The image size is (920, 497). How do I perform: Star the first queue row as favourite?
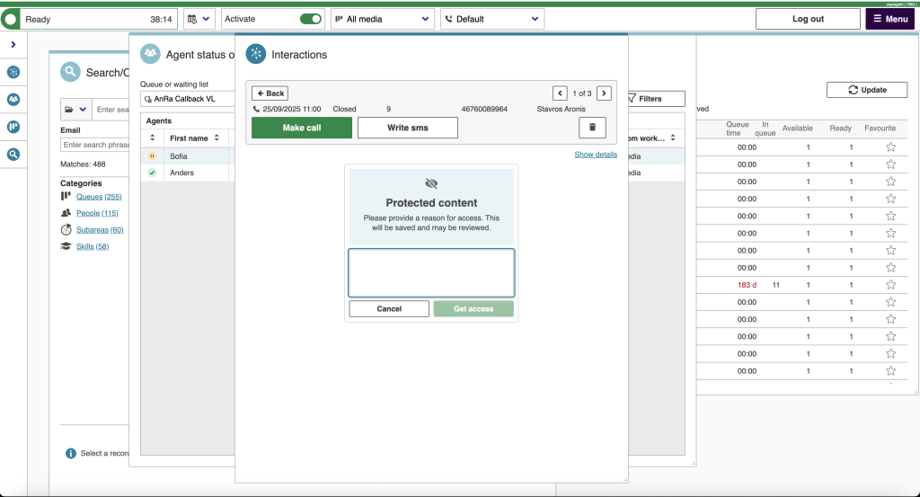tap(890, 147)
